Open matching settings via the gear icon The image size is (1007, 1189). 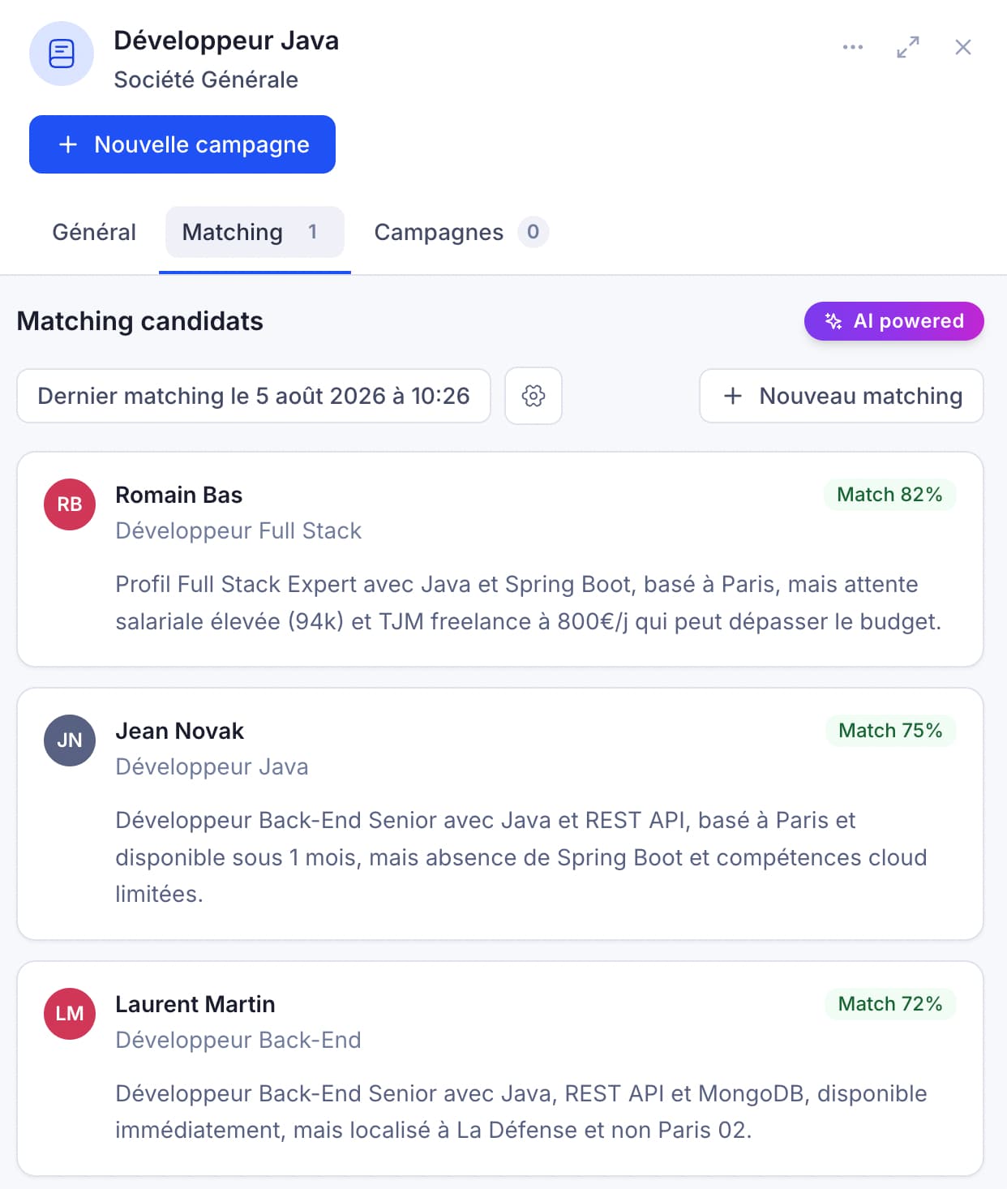(533, 396)
